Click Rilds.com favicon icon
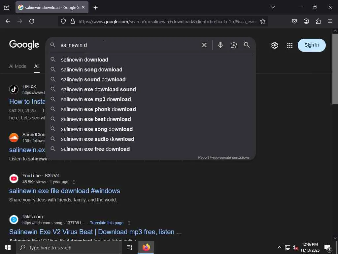 click(14, 220)
